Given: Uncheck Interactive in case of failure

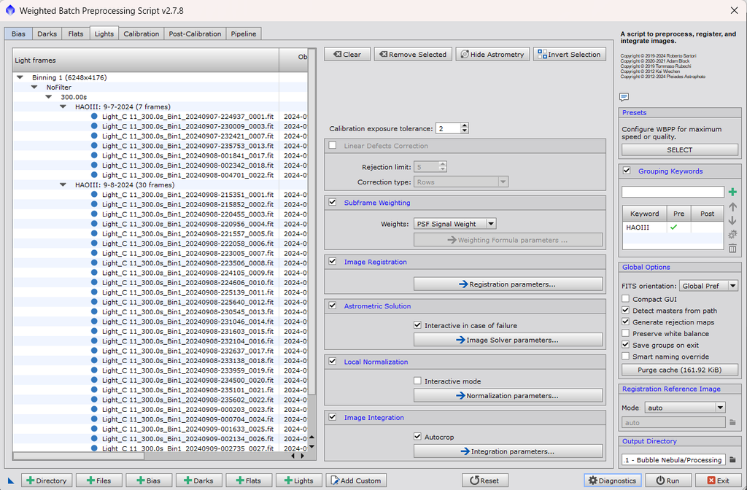Looking at the screenshot, I should click(x=418, y=325).
